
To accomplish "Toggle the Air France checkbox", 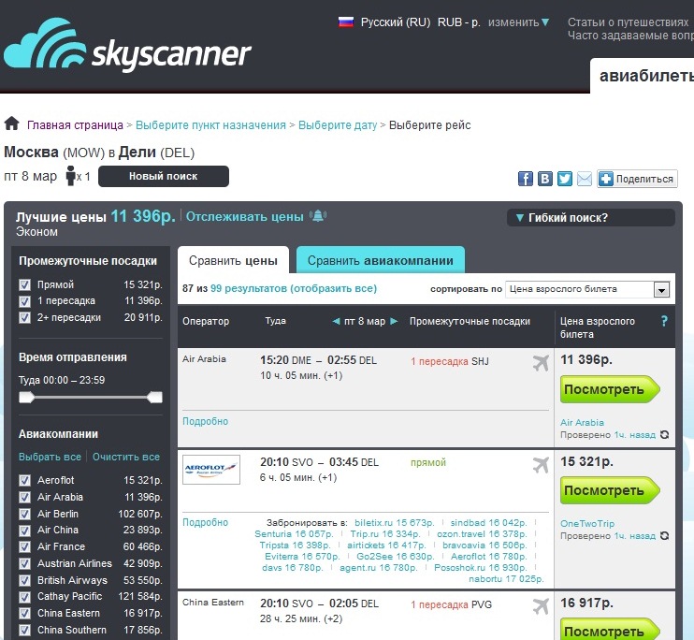I will click(25, 546).
